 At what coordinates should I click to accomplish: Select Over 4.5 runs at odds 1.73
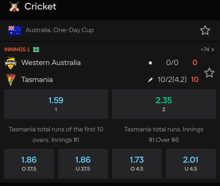pyautogui.click(x=137, y=163)
